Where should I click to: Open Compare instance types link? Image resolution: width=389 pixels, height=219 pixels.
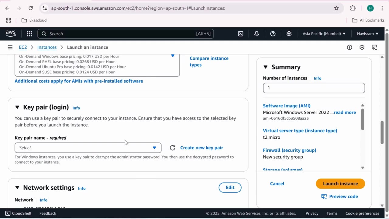[209, 61]
